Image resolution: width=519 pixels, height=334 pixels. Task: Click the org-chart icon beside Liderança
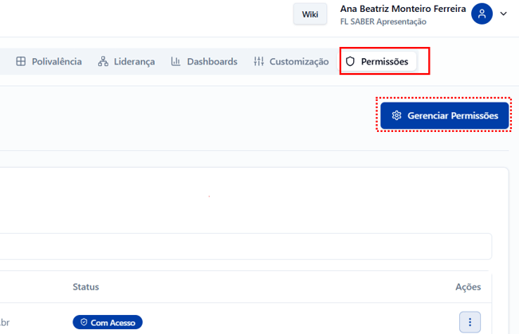point(103,61)
